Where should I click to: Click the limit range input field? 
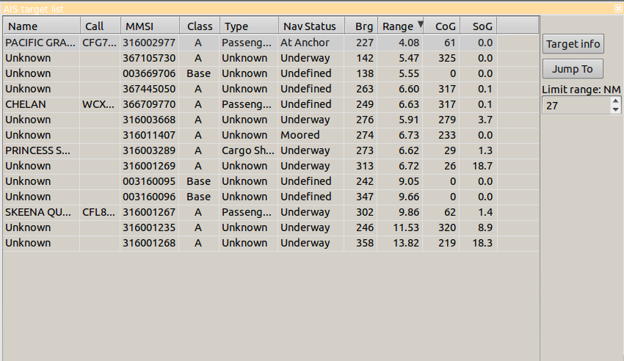pos(576,106)
